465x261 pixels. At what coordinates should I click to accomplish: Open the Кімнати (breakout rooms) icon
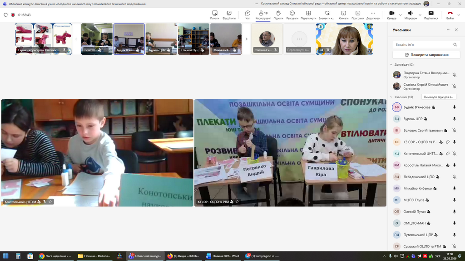tap(343, 14)
